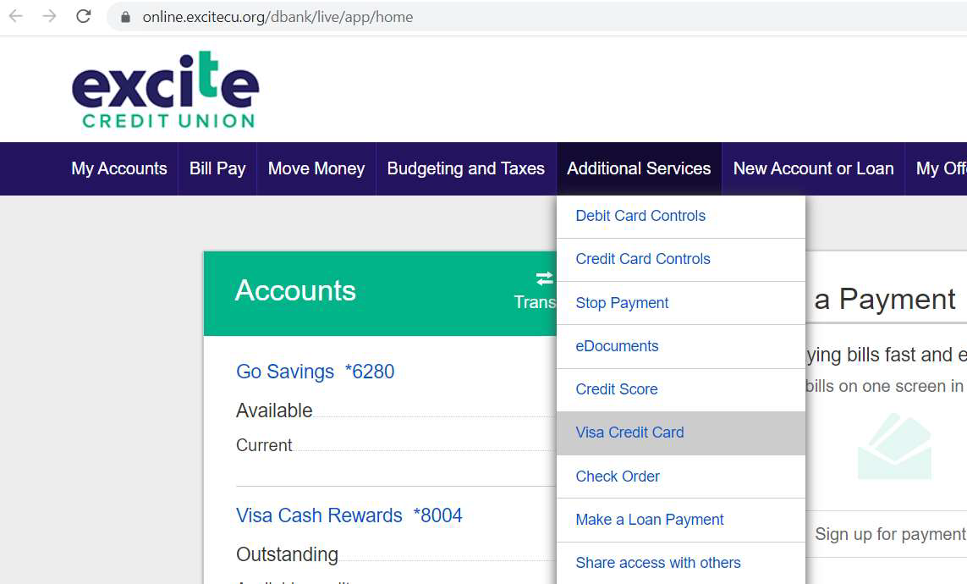Click the padlock site security icon

pos(126,17)
